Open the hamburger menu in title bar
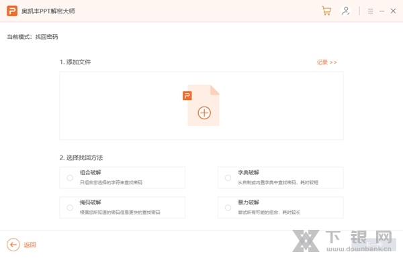 (370, 11)
